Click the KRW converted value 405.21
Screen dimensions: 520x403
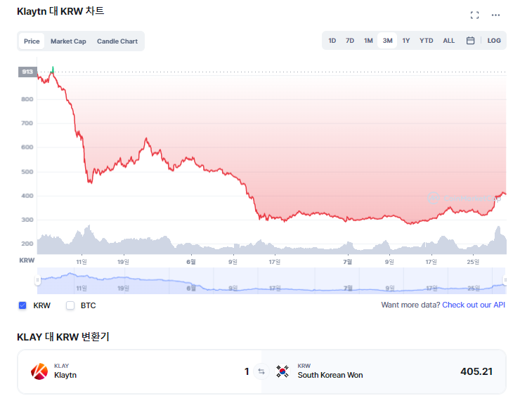coord(476,371)
